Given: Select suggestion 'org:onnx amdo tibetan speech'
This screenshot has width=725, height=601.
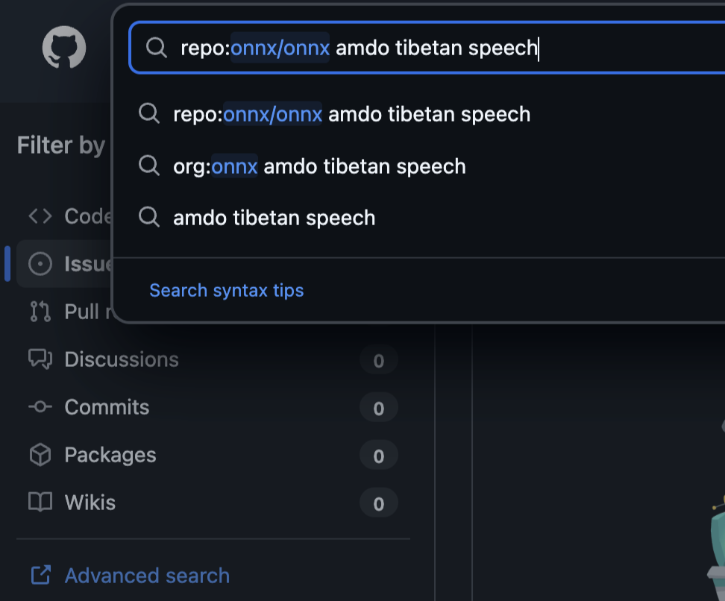Looking at the screenshot, I should pyautogui.click(x=319, y=166).
